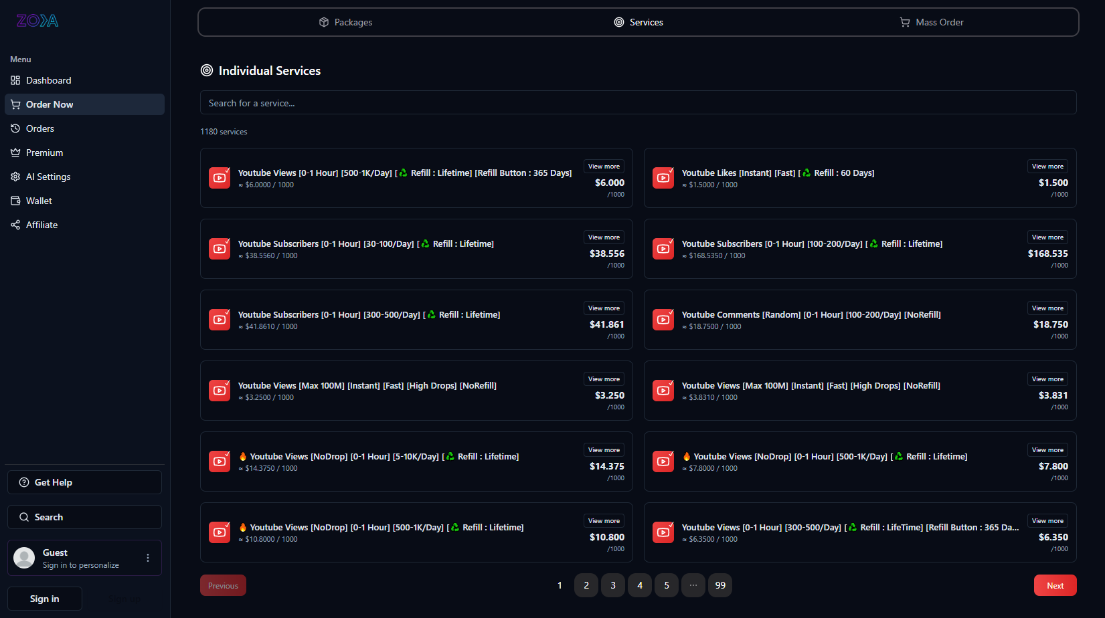Click the Mass Order cart icon
1105x618 pixels.
point(905,22)
